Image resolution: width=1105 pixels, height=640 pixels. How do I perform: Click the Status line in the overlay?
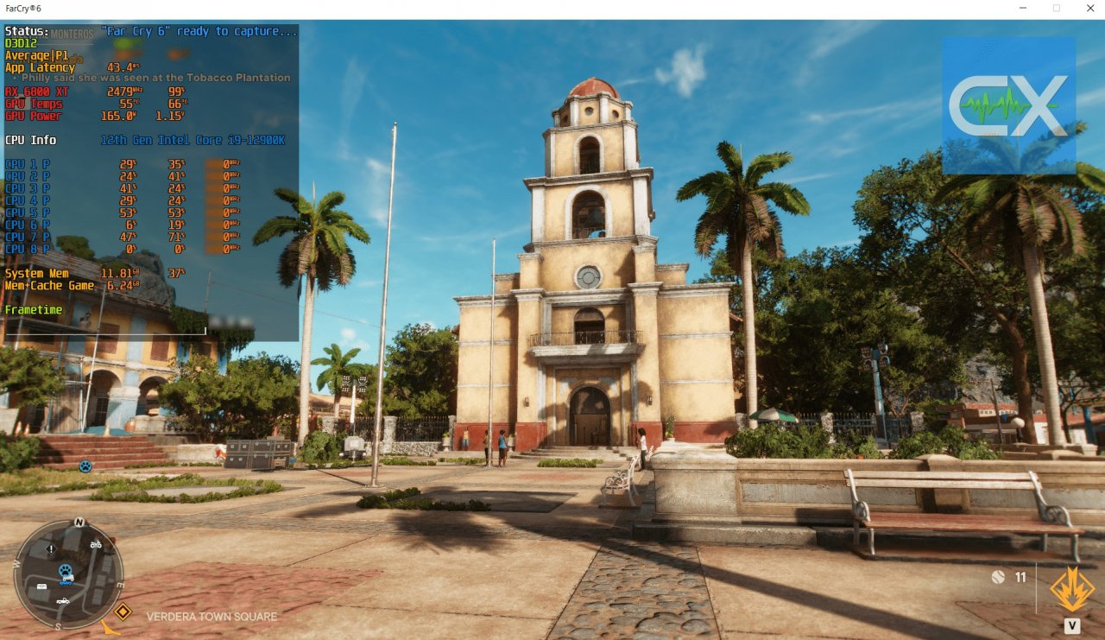click(151, 31)
